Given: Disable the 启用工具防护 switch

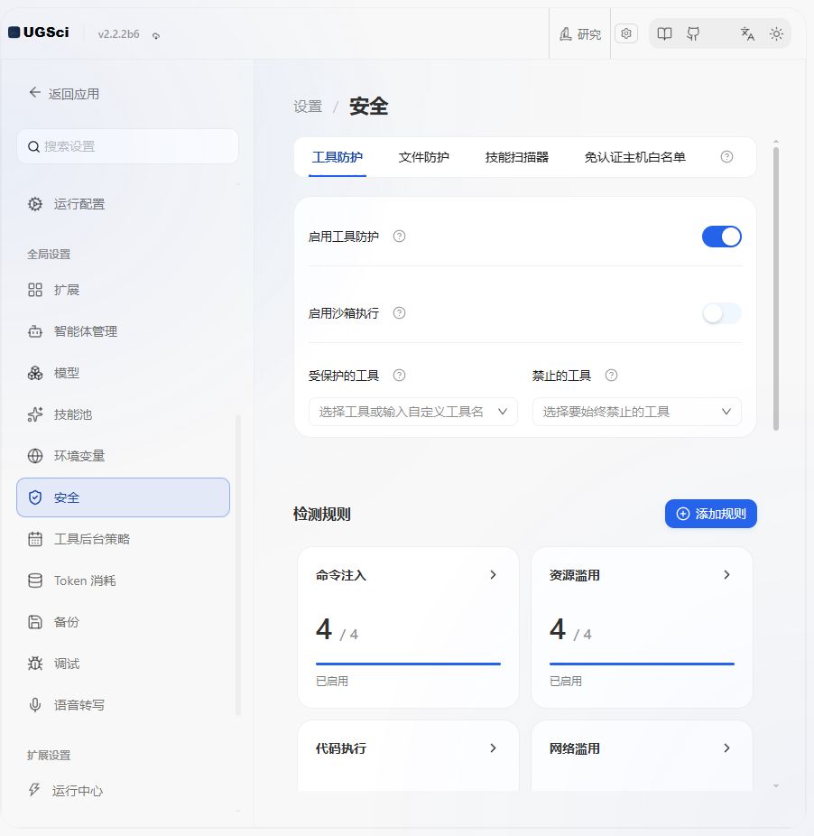Looking at the screenshot, I should coord(722,237).
